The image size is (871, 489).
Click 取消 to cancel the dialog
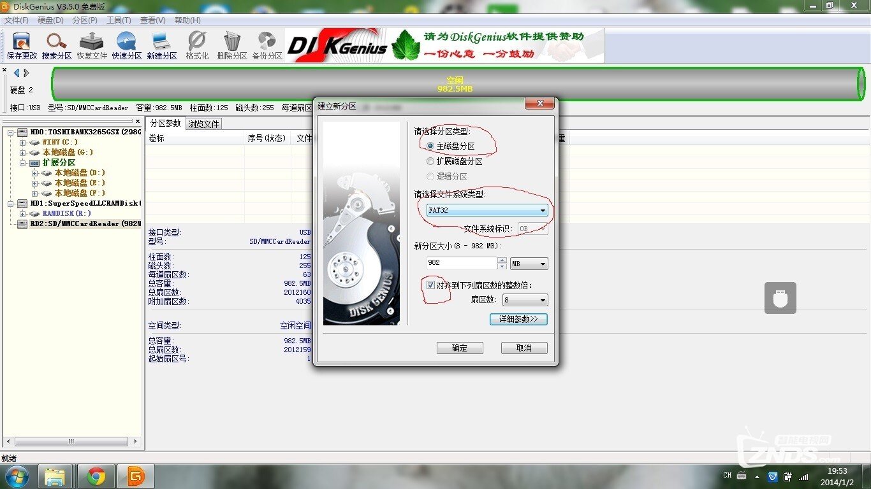coord(524,348)
